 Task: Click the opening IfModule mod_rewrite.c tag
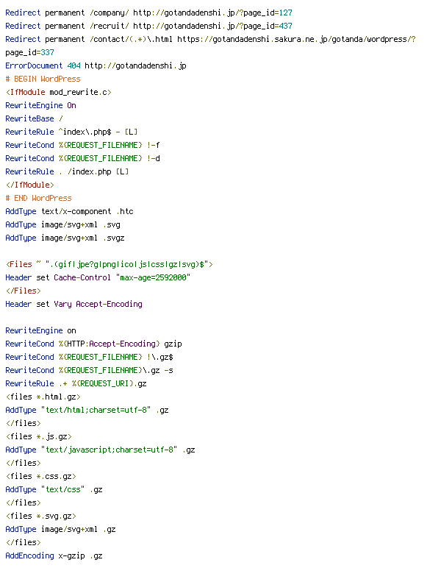(x=58, y=93)
